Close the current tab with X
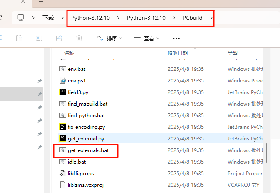The height and width of the screenshot is (193, 280). pos(23,2)
